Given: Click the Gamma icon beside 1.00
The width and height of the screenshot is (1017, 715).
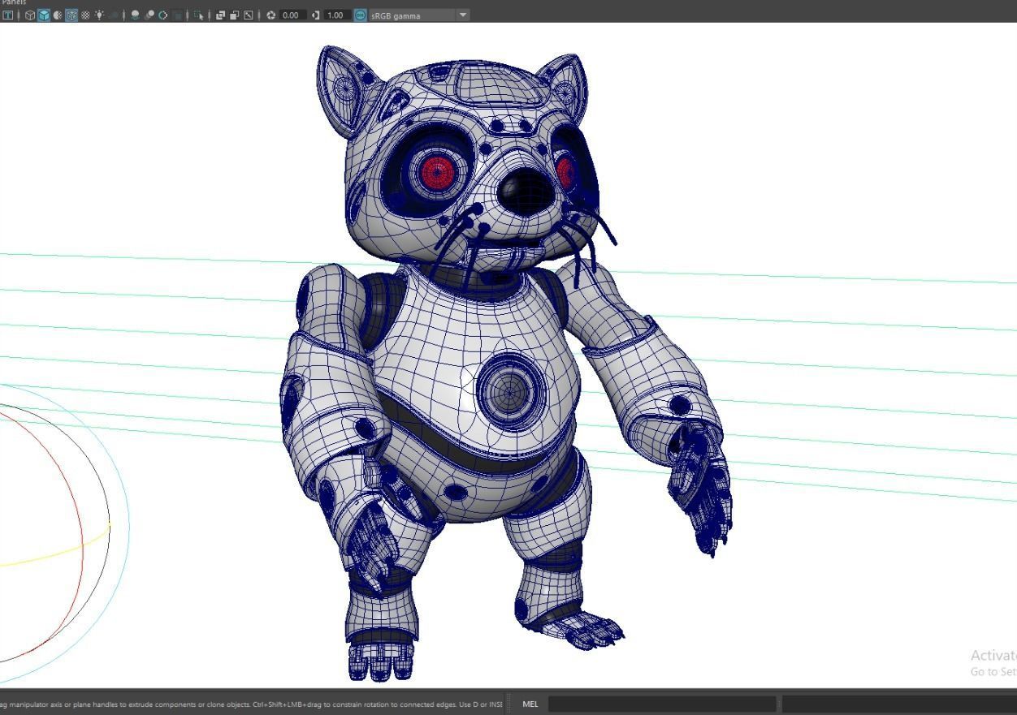Looking at the screenshot, I should pyautogui.click(x=316, y=15).
